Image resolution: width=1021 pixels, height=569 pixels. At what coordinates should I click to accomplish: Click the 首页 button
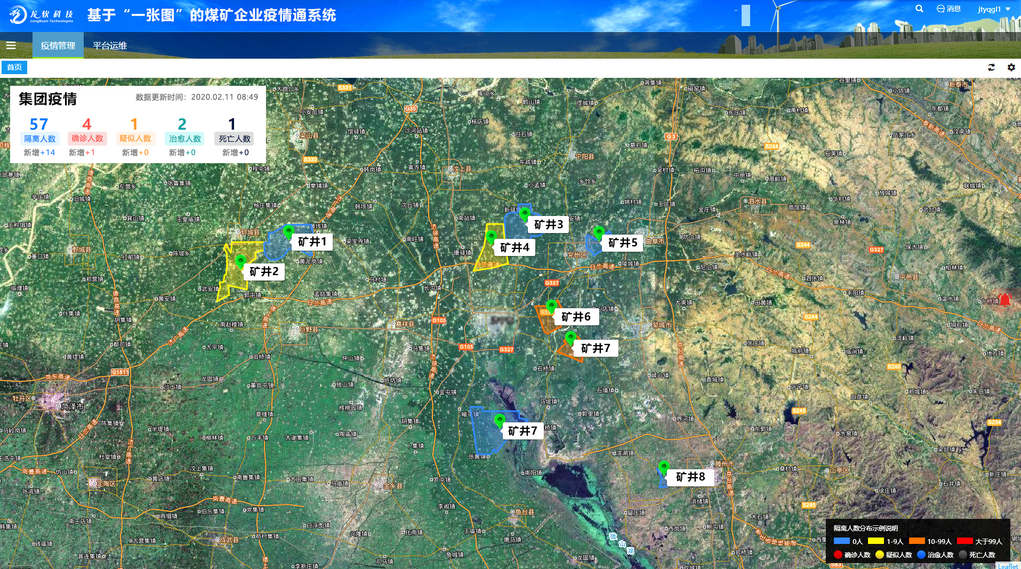(15, 67)
